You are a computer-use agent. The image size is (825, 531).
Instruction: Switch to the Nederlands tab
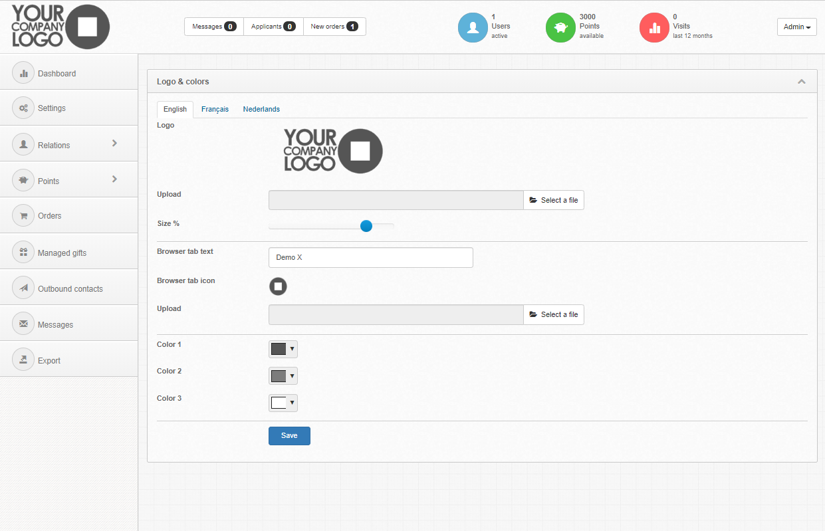tap(261, 109)
